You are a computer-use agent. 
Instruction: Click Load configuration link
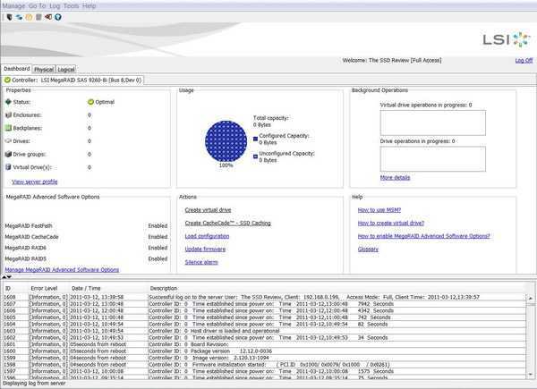(207, 236)
